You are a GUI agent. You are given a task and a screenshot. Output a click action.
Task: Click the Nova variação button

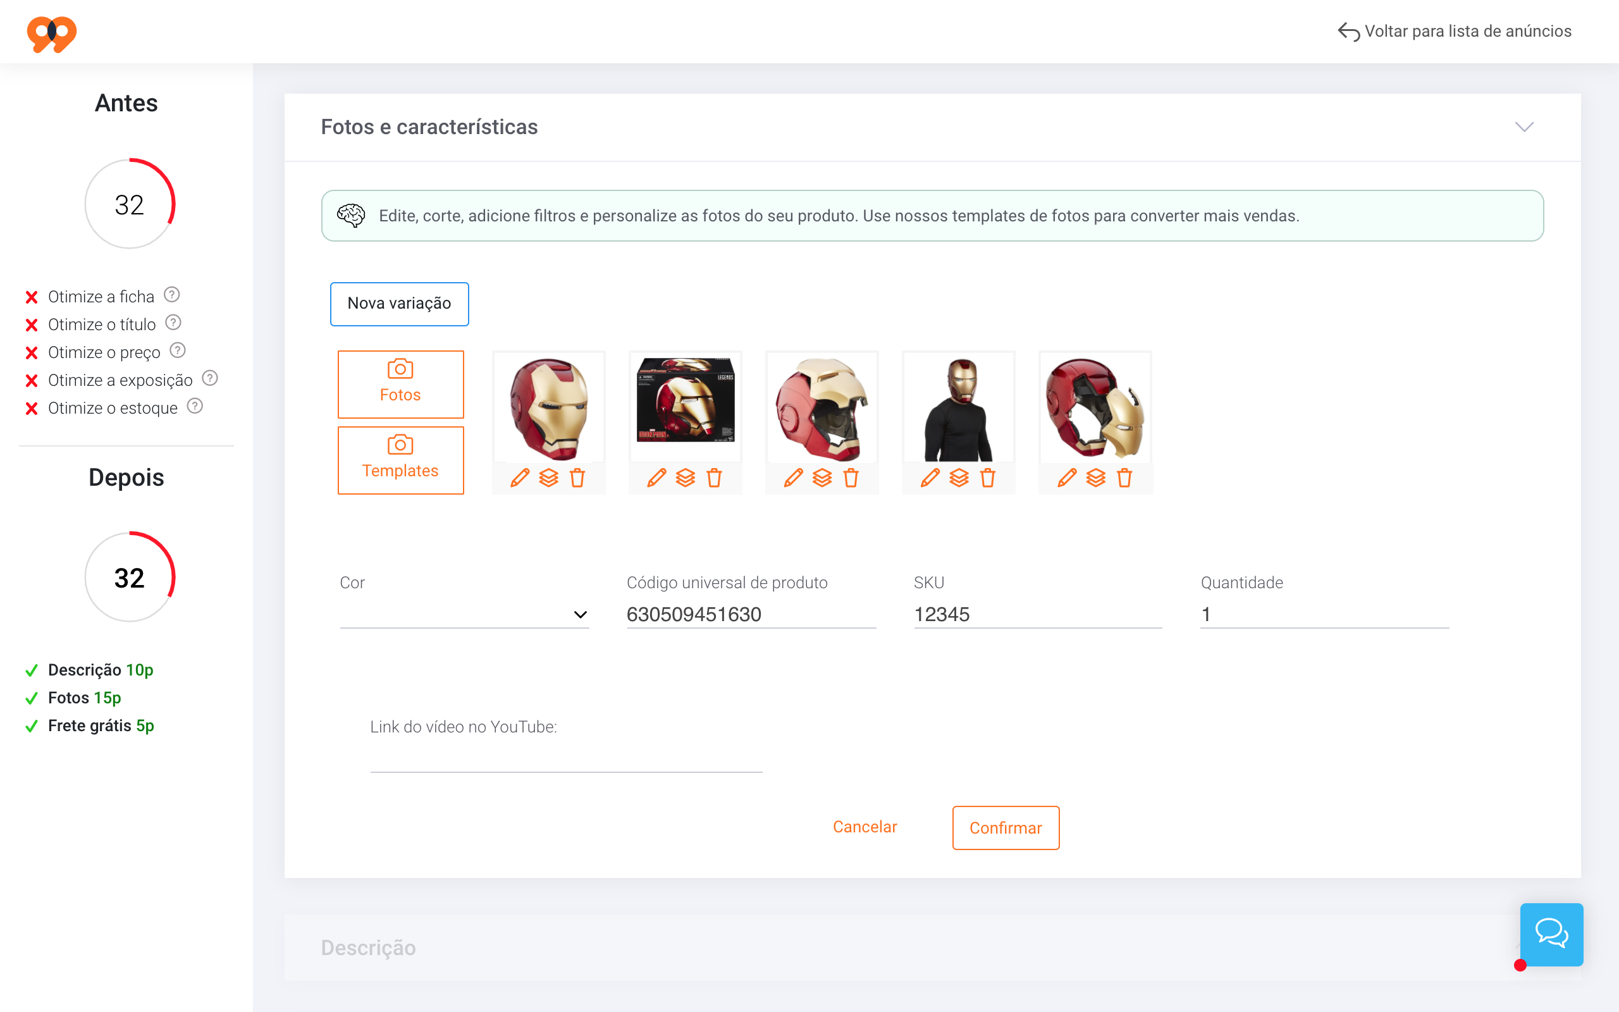coord(398,303)
